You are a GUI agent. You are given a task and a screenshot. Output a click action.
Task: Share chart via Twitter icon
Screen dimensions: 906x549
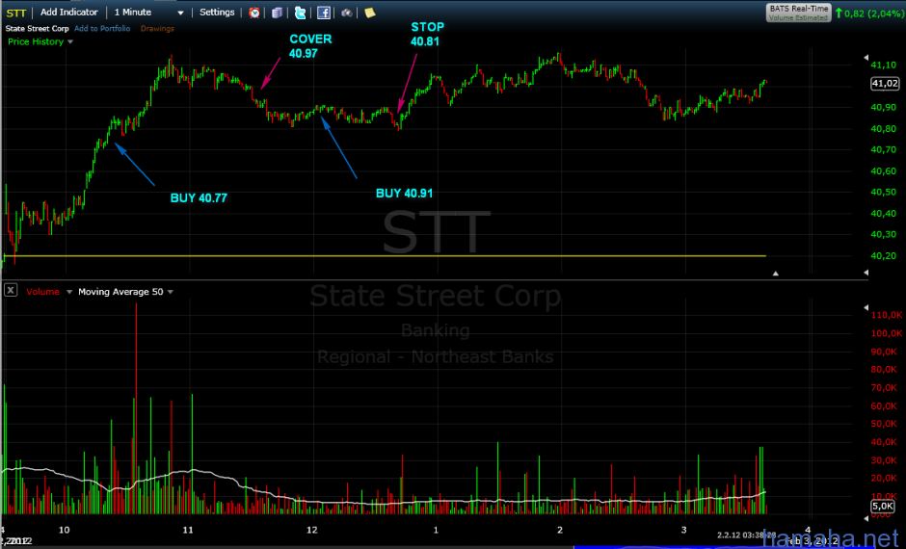click(301, 13)
